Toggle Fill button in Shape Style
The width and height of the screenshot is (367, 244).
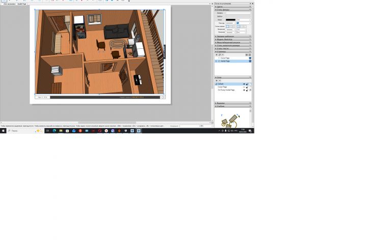[x=220, y=13]
